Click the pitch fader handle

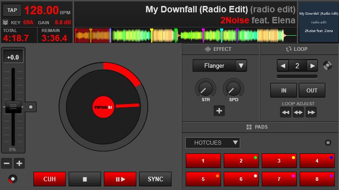click(x=13, y=107)
